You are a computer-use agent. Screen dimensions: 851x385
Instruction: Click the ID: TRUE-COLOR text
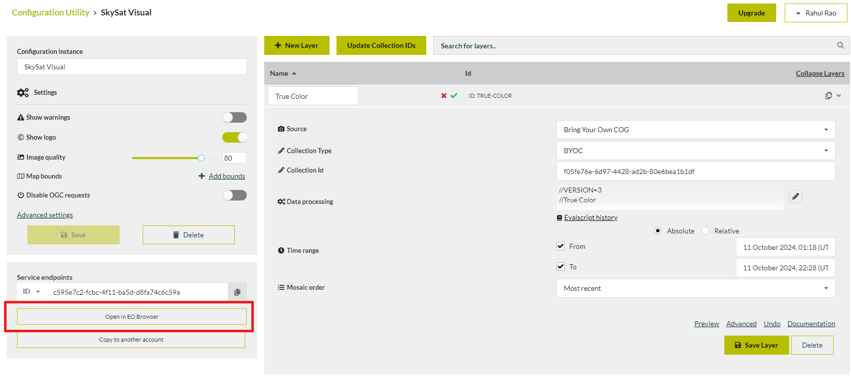click(490, 96)
